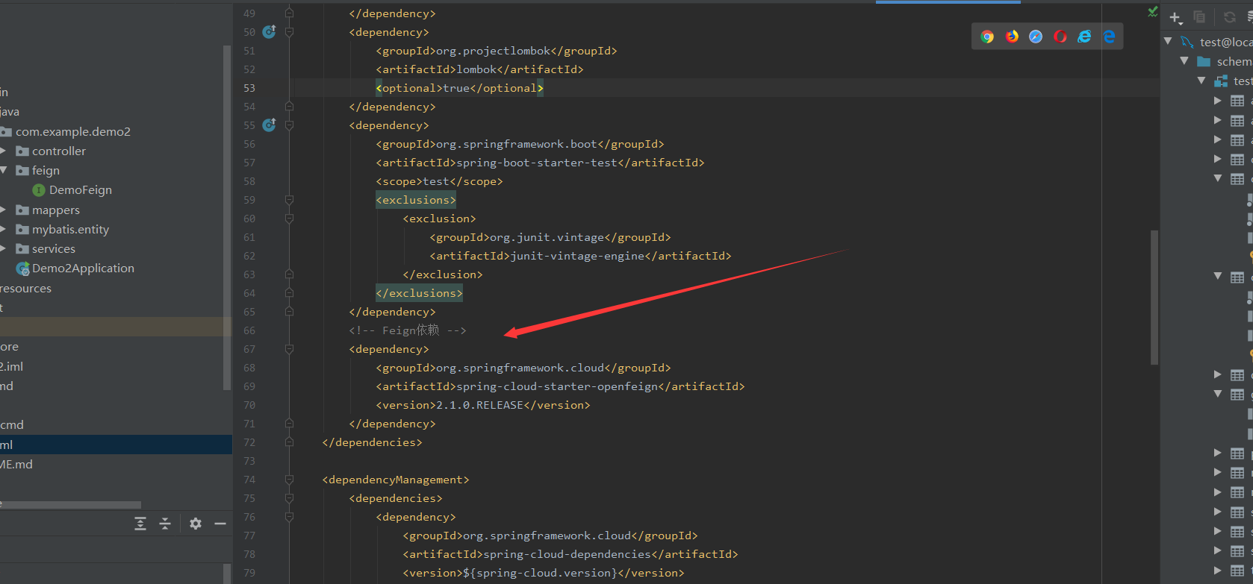Click the gutter bean icon on line 50
This screenshot has width=1253, height=584.
[269, 31]
